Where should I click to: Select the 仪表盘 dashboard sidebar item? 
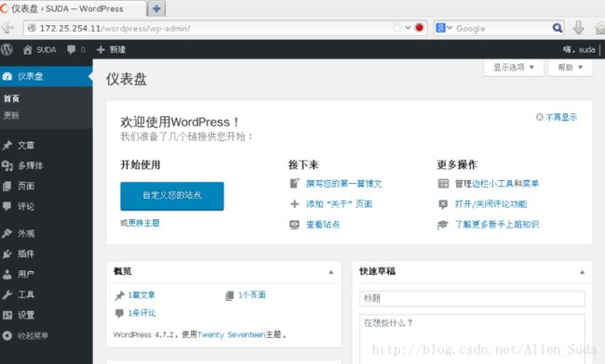pos(47,76)
